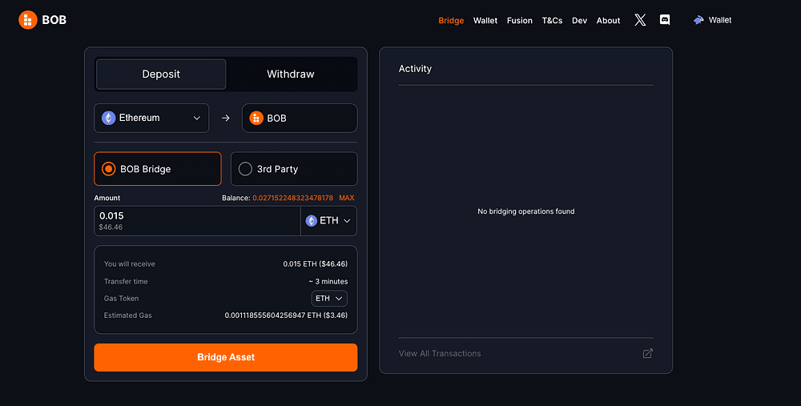Select the 3rd Party radio option
The height and width of the screenshot is (406, 801).
point(294,168)
